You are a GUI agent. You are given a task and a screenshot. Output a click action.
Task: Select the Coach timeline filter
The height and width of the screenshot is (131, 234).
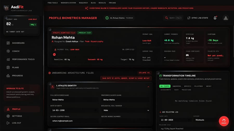176,90
